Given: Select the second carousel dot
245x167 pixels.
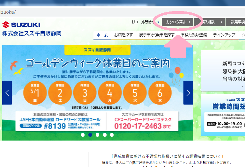Looking at the screenshot, I should pyautogui.click(x=90, y=135).
